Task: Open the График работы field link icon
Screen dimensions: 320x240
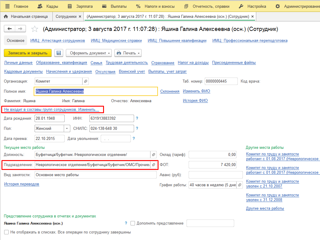Action: pos(240,185)
